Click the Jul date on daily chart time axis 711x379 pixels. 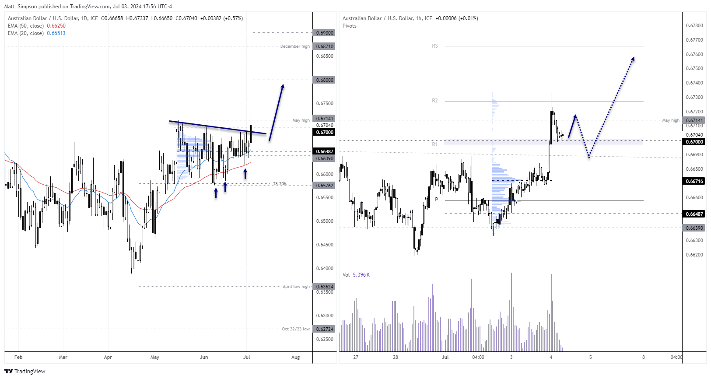[247, 357]
